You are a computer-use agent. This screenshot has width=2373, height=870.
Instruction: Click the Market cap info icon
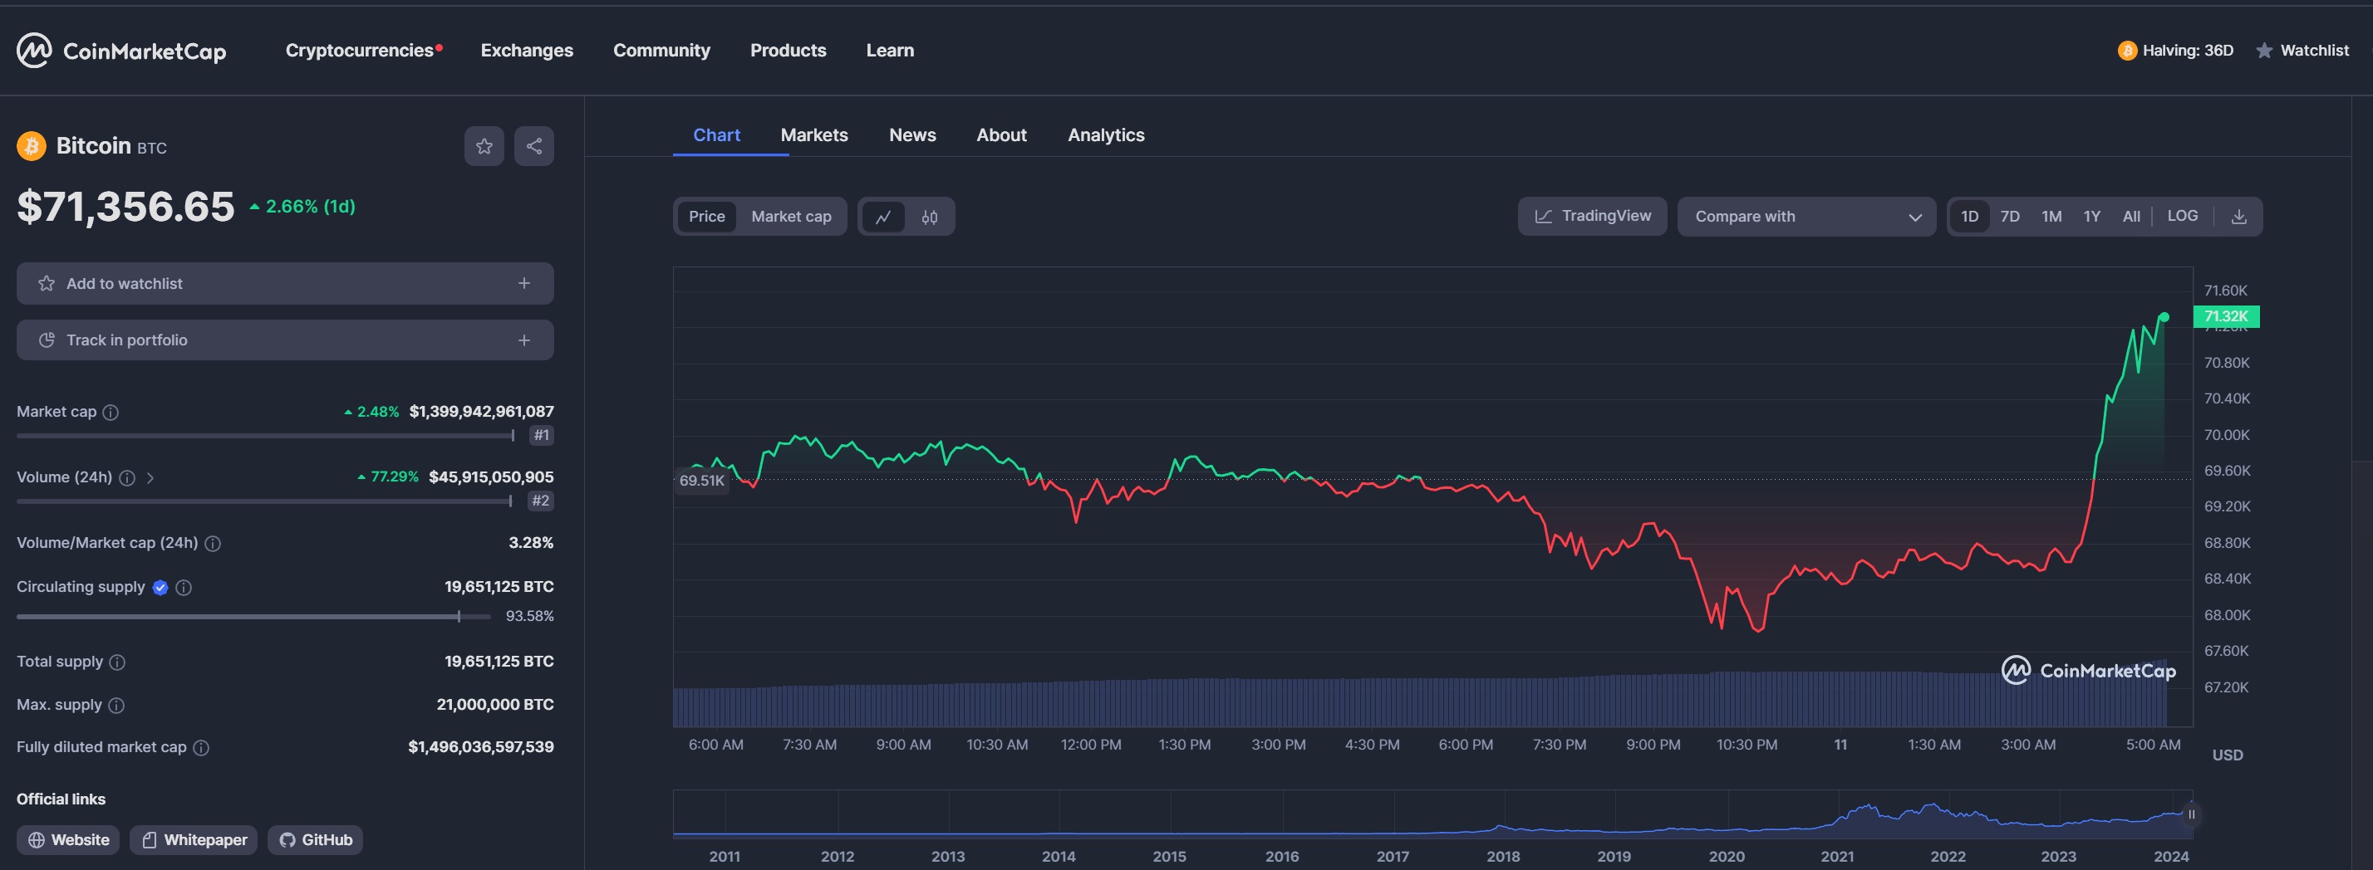pos(111,413)
